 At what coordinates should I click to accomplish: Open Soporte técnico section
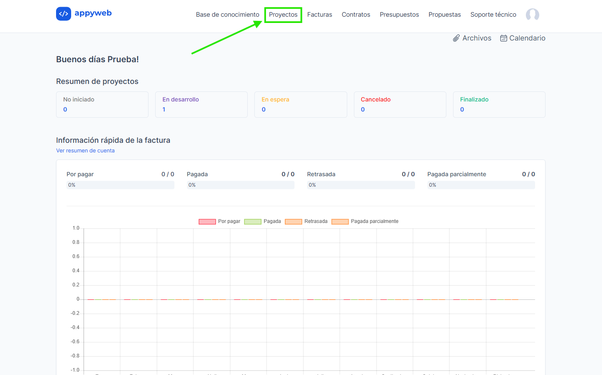pyautogui.click(x=493, y=15)
